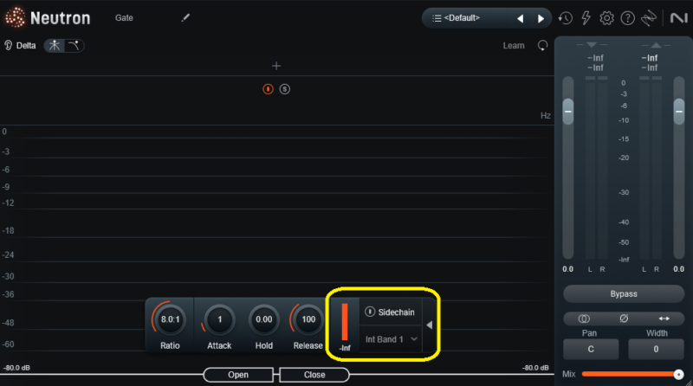Image resolution: width=693 pixels, height=386 pixels.
Task: Open the preset list menu icon
Action: (437, 18)
